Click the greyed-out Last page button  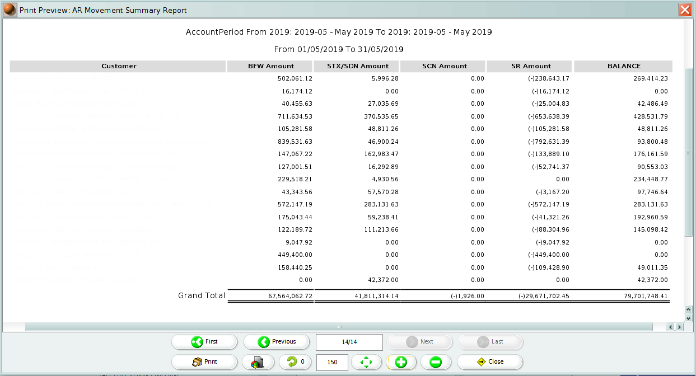(x=490, y=342)
